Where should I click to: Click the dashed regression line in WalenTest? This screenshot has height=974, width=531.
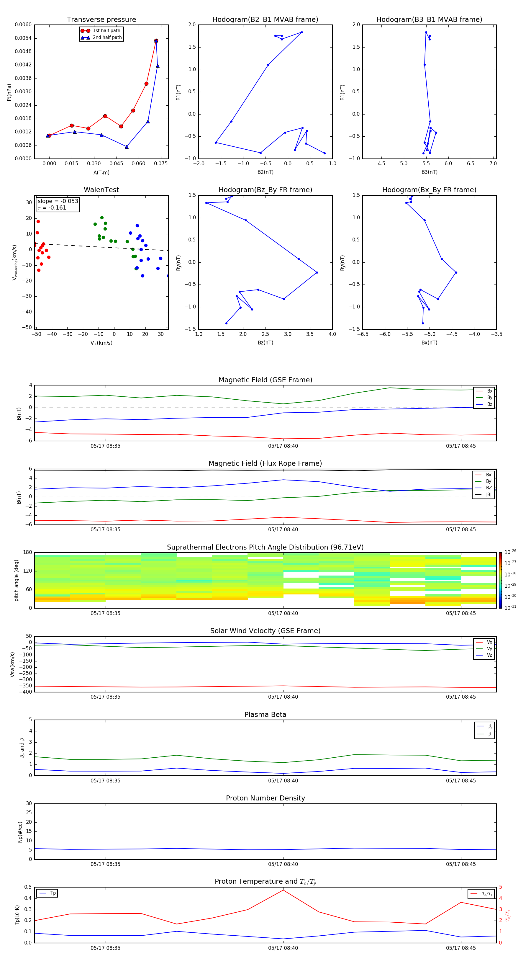coord(101,246)
